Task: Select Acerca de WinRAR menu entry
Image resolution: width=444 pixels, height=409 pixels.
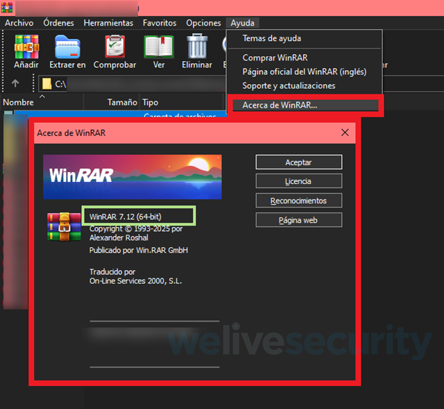Action: tap(275, 106)
